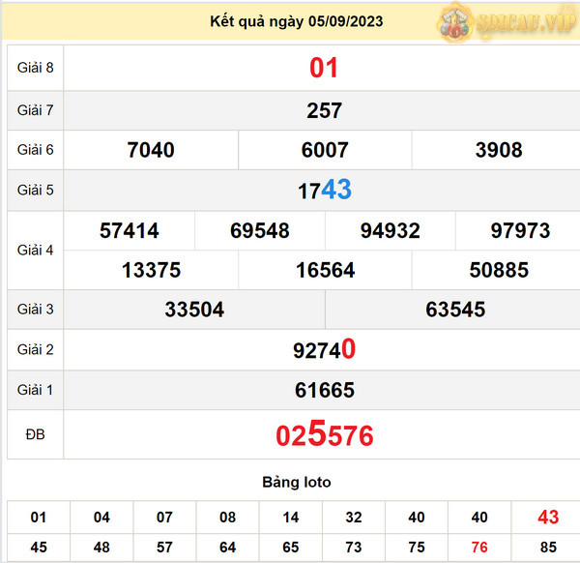Select the red 43 in loto table
Screen dimensions: 580x563
click(x=547, y=518)
